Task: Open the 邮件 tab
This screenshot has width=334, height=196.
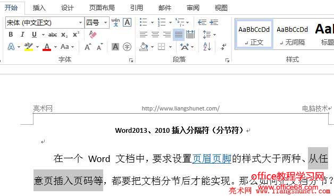Action: coord(165,8)
